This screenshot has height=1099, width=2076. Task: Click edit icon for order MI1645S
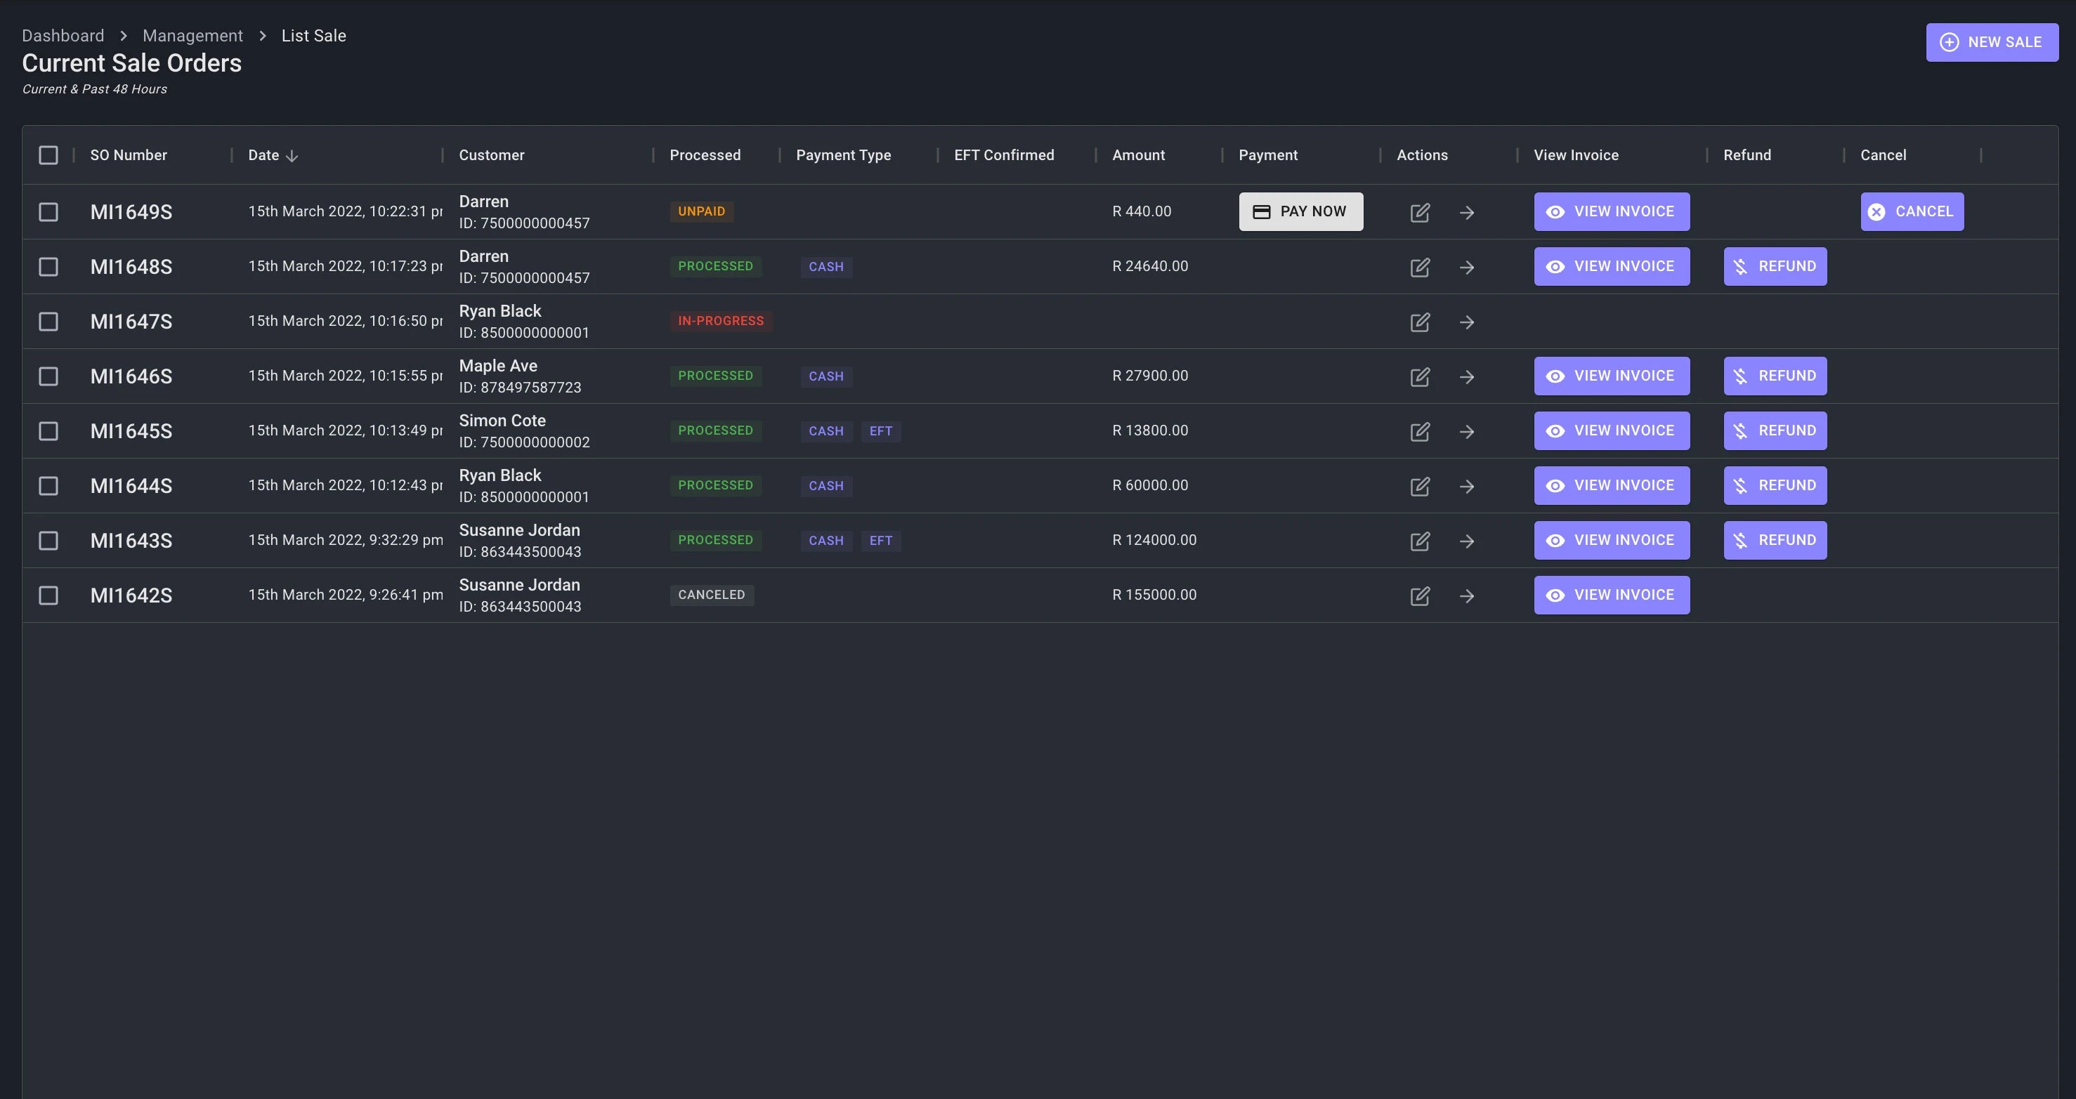(1420, 432)
